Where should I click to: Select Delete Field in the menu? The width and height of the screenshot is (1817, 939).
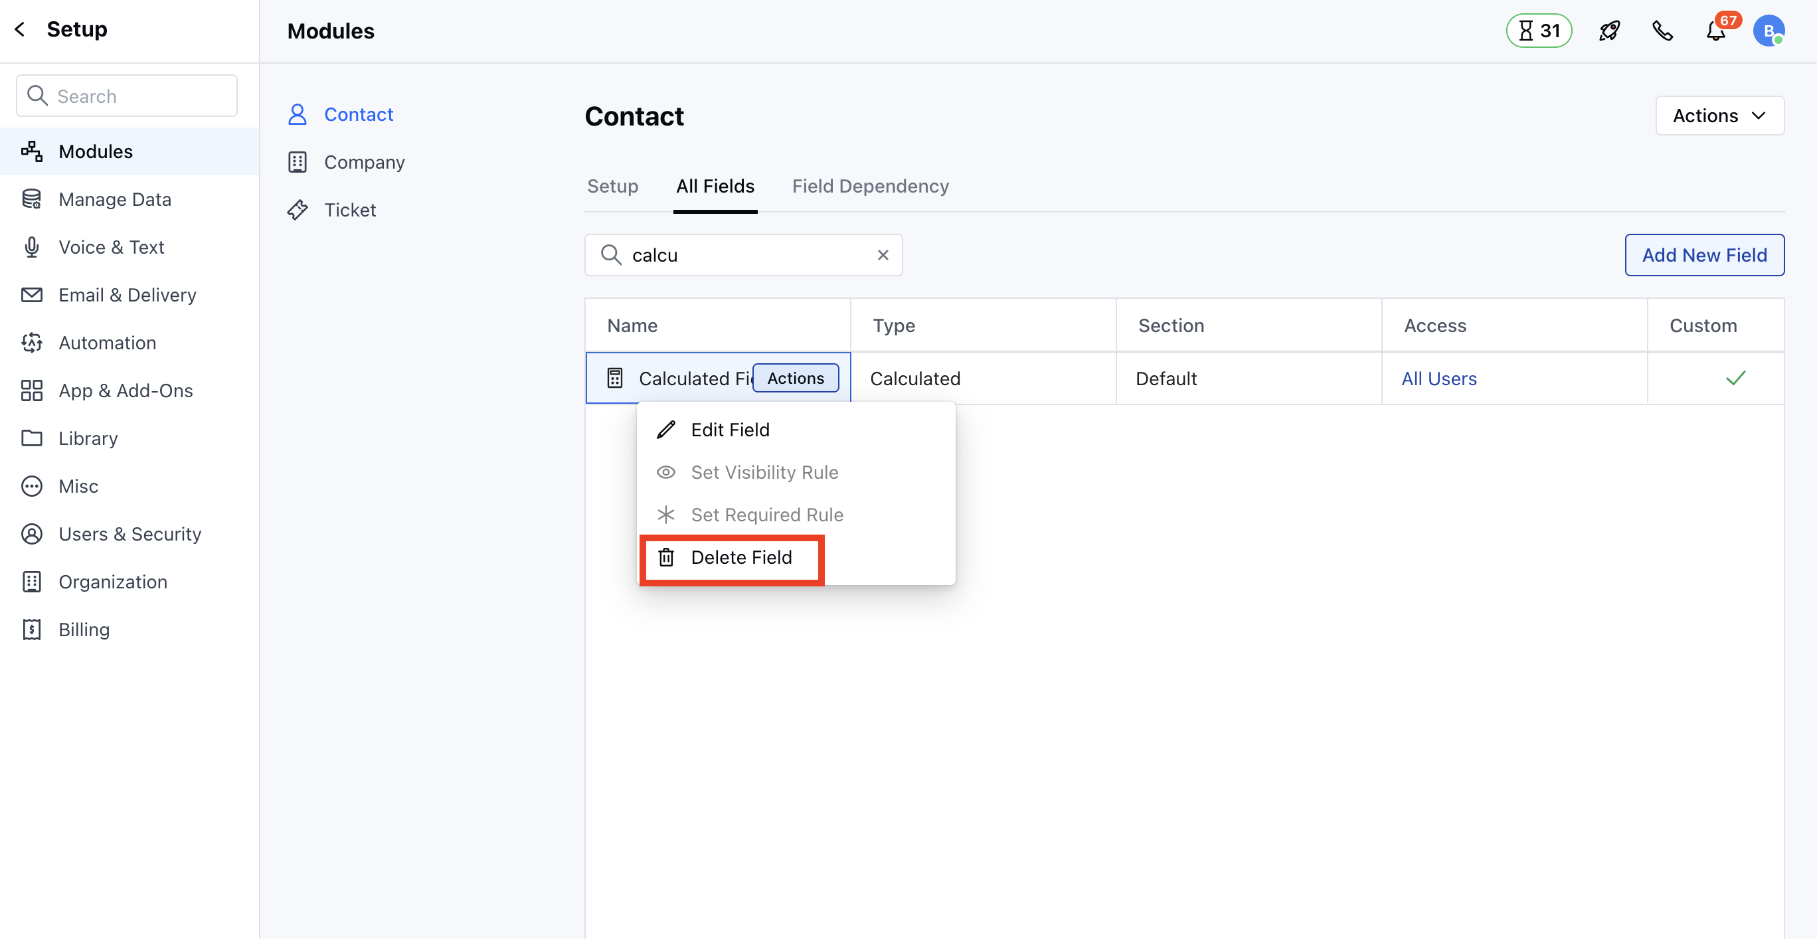click(x=740, y=557)
